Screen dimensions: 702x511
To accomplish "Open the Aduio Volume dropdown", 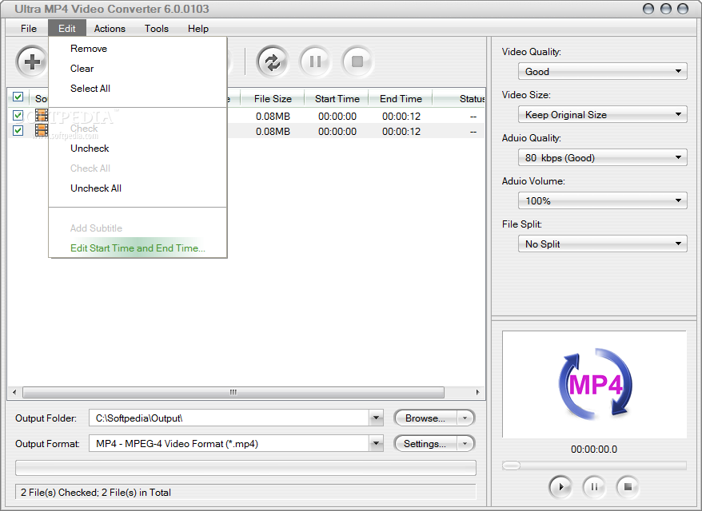I will point(602,200).
